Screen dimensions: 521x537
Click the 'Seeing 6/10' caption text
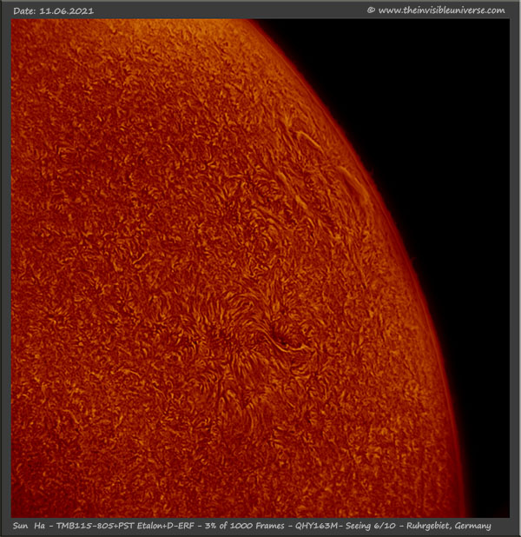pos(381,526)
